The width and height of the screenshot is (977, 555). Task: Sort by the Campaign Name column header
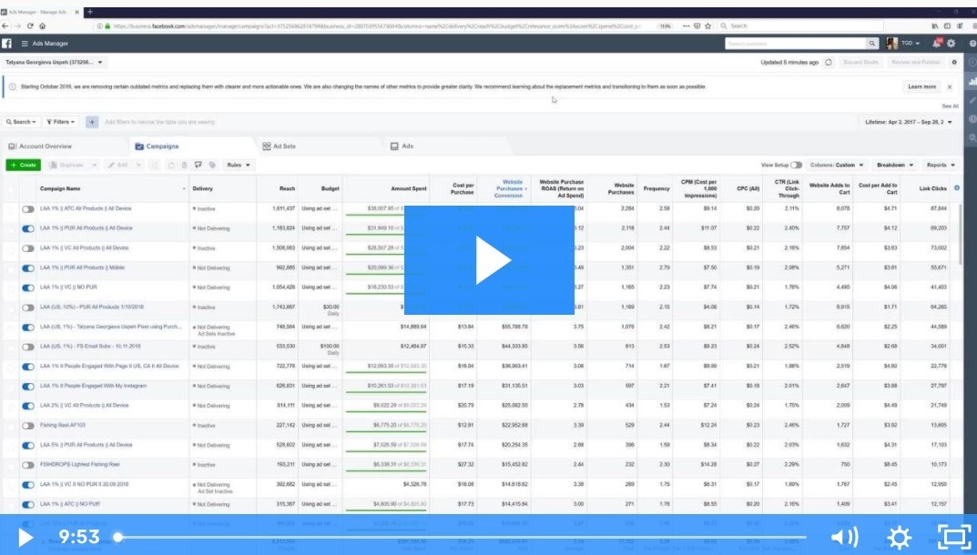(60, 188)
